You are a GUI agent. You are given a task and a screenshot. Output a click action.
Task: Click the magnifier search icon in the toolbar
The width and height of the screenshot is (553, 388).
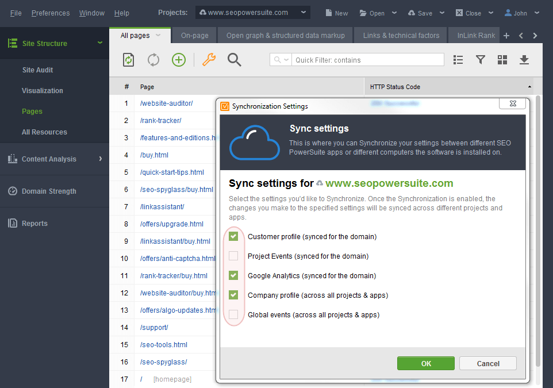point(234,60)
